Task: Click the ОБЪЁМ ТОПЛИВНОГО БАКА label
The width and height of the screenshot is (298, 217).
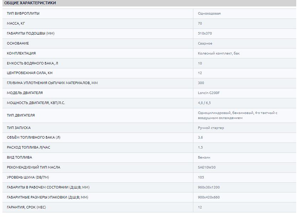Action: [x=31, y=138]
